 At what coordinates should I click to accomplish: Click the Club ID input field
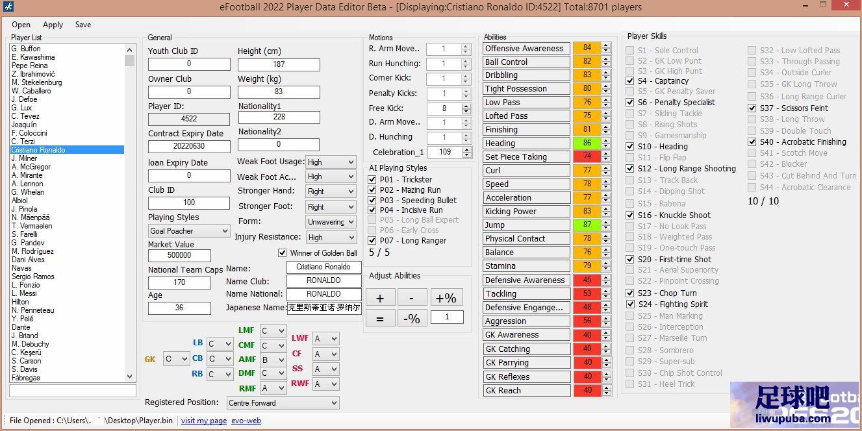189,203
